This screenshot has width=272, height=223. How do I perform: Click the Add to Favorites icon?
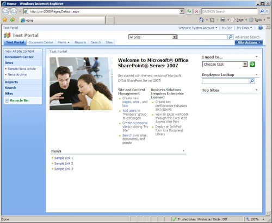click(13, 20)
